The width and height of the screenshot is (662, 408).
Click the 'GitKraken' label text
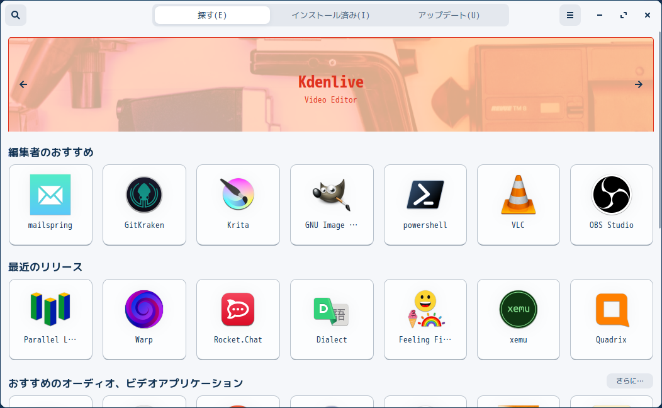coord(144,225)
